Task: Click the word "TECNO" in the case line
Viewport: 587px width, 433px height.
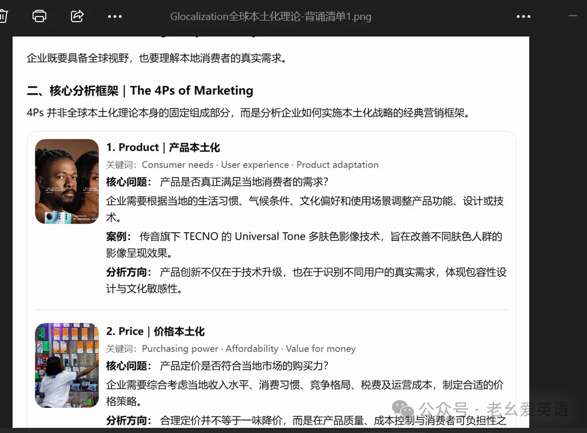Action: click(x=201, y=237)
